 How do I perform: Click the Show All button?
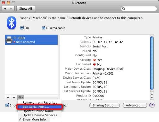(26, 9)
